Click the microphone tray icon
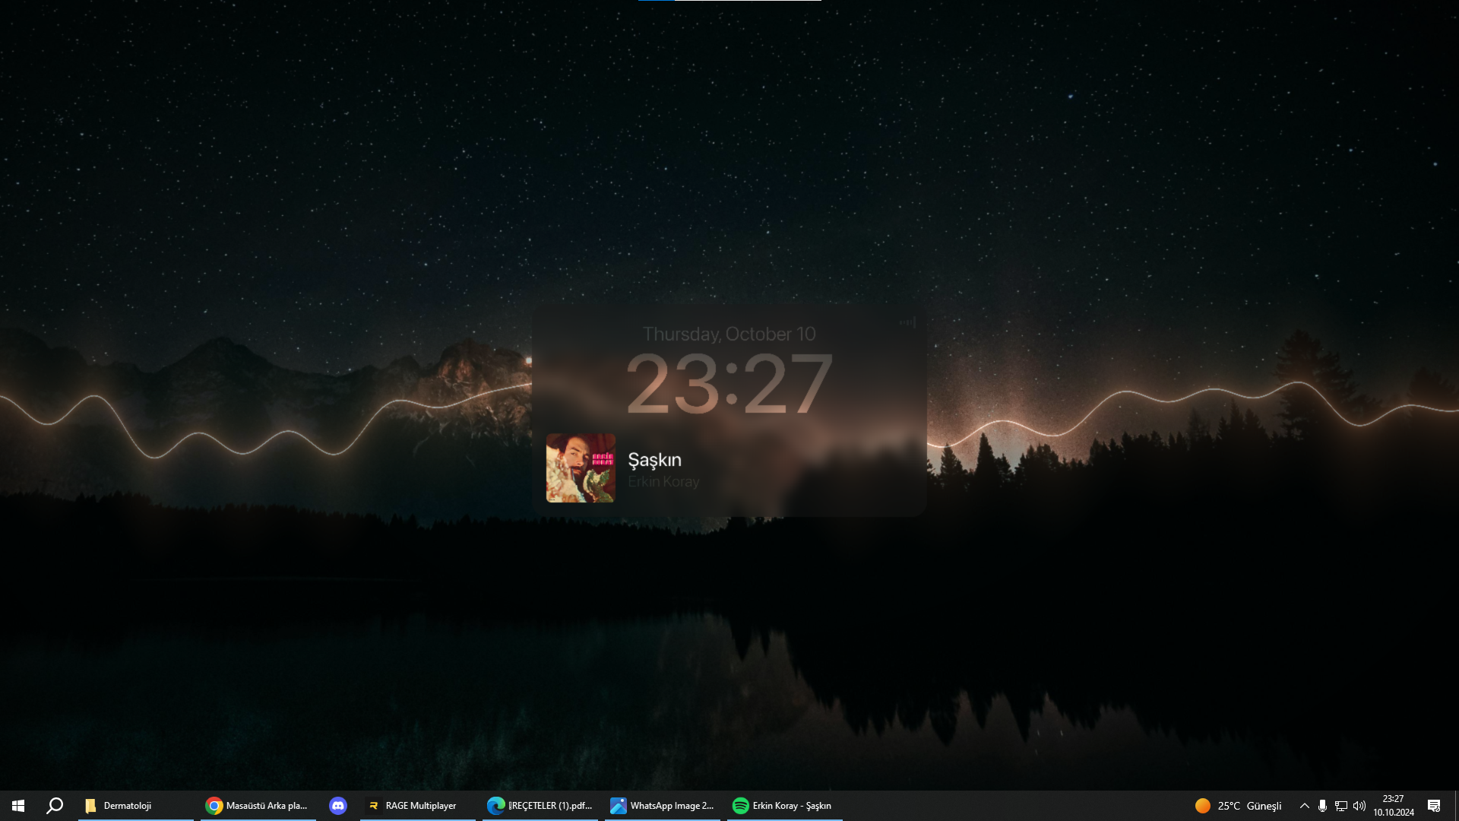 coord(1322,806)
